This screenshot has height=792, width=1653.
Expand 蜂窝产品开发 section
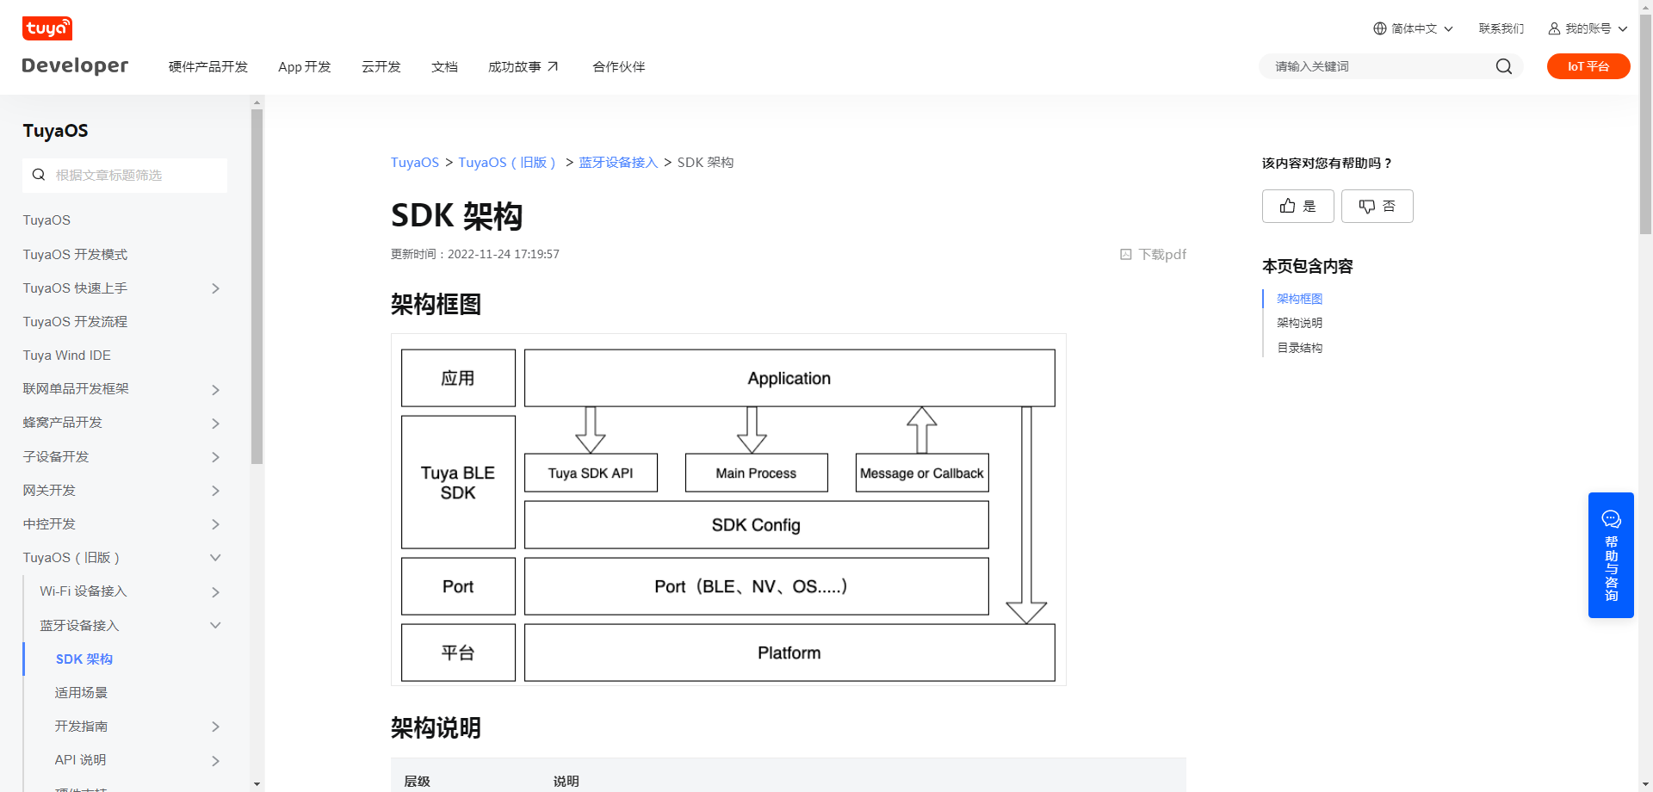215,423
